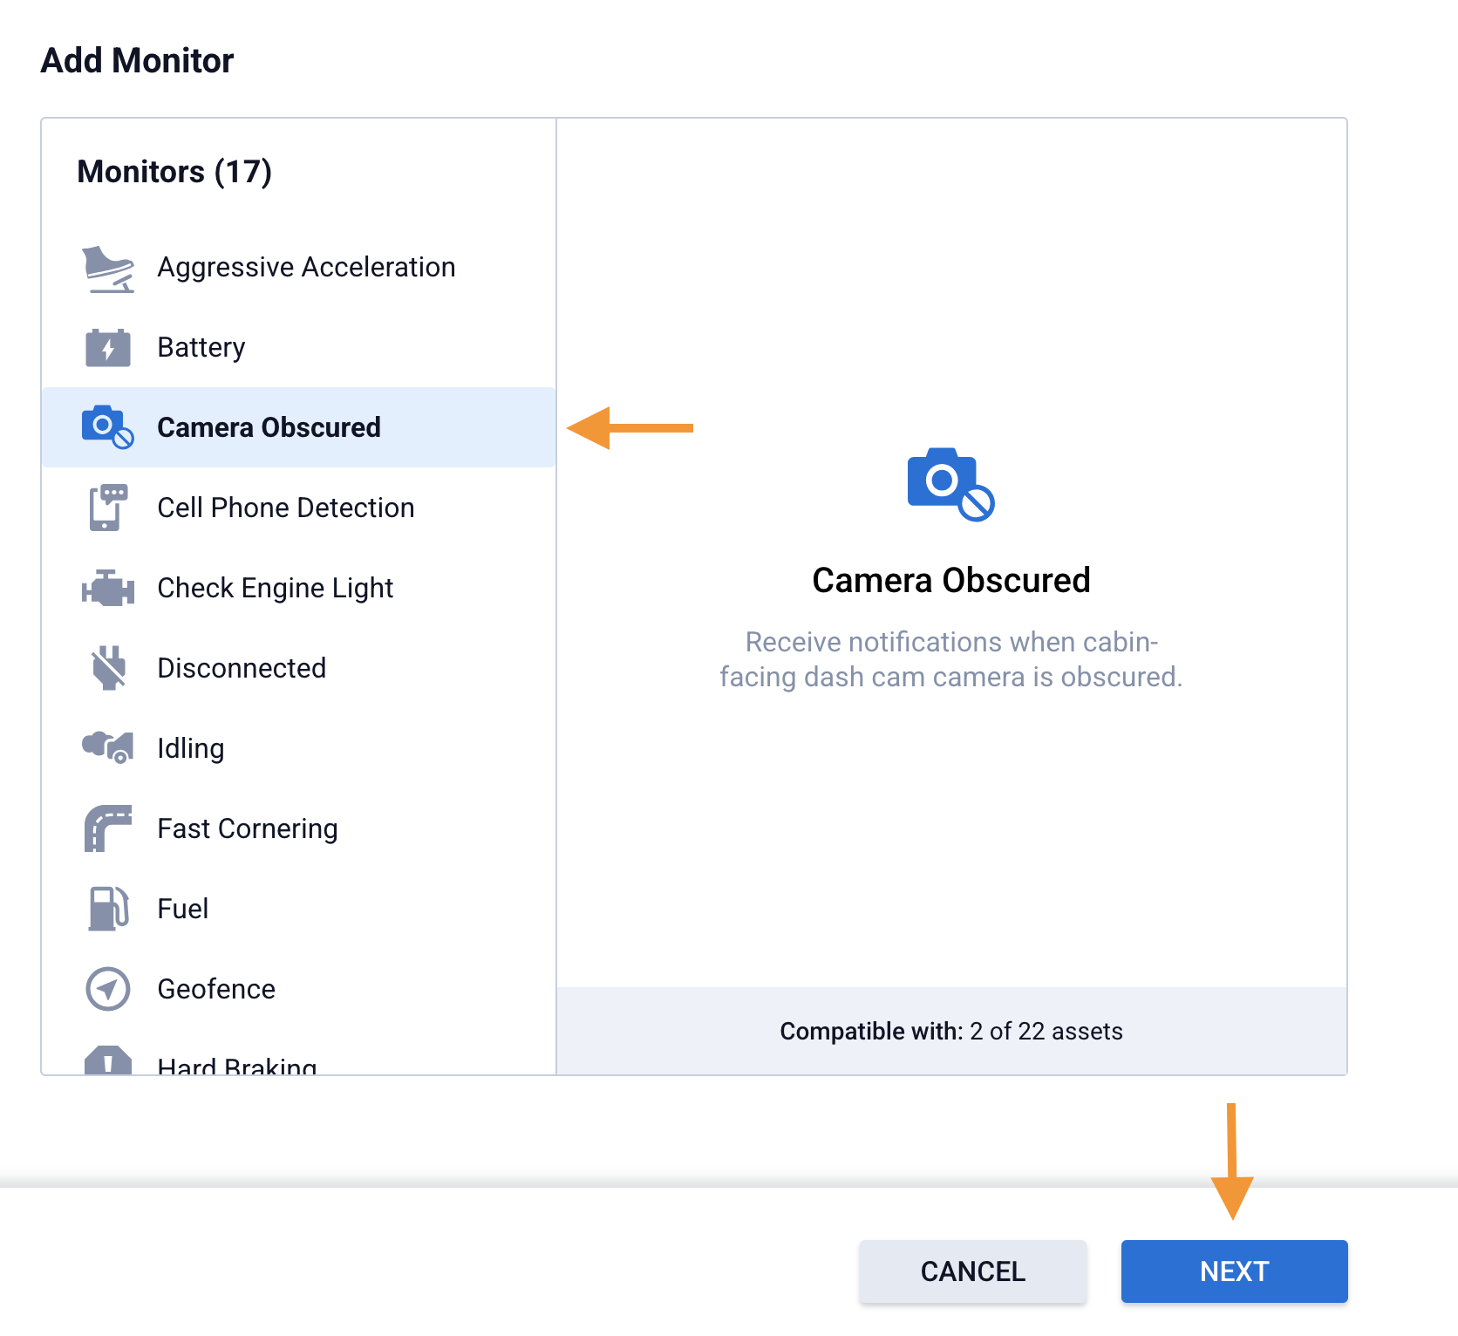
Task: Click the Fuel pump icon
Action: pyautogui.click(x=108, y=909)
